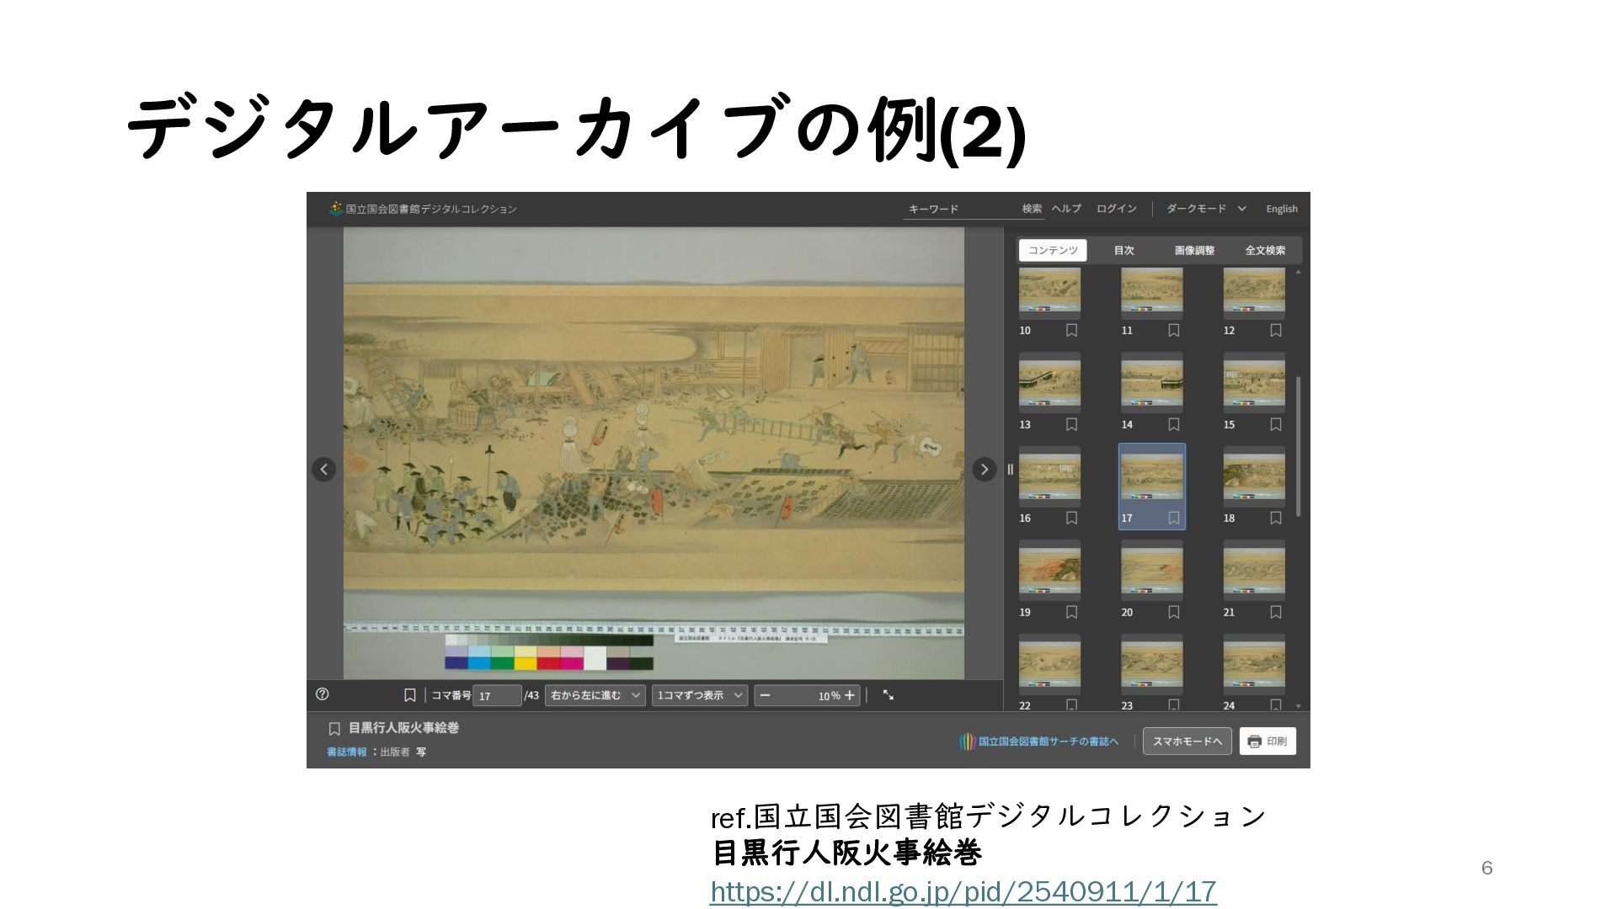Click the 印刷 print button

pos(1267,742)
